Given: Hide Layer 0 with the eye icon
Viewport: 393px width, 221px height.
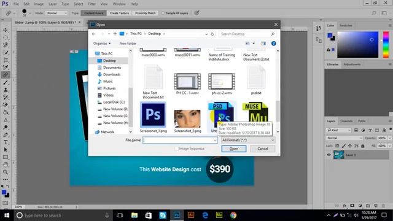Looking at the screenshot, I should (329, 155).
